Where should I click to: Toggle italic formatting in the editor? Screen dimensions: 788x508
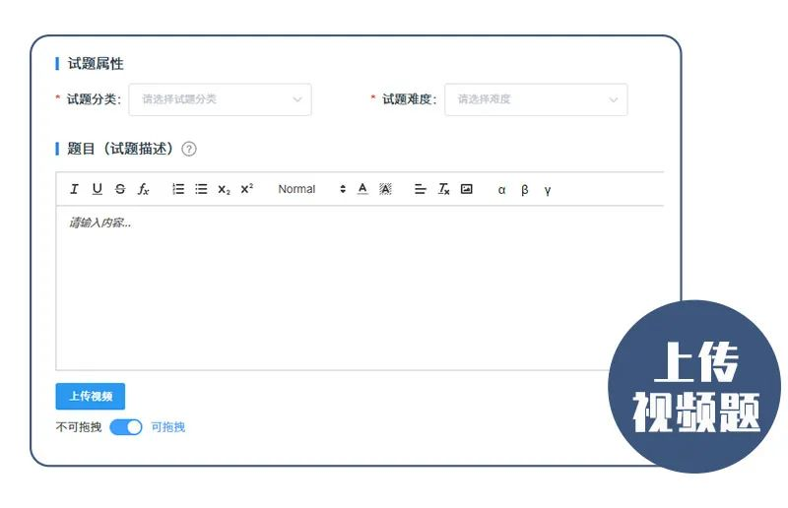74,189
